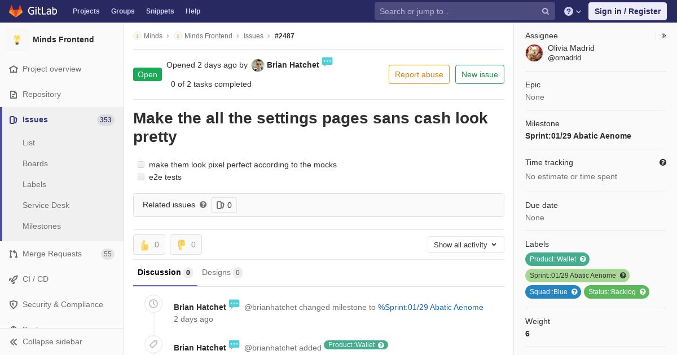
Task: Click the Collapse sidebar double-chevron icon
Action: coord(14,341)
